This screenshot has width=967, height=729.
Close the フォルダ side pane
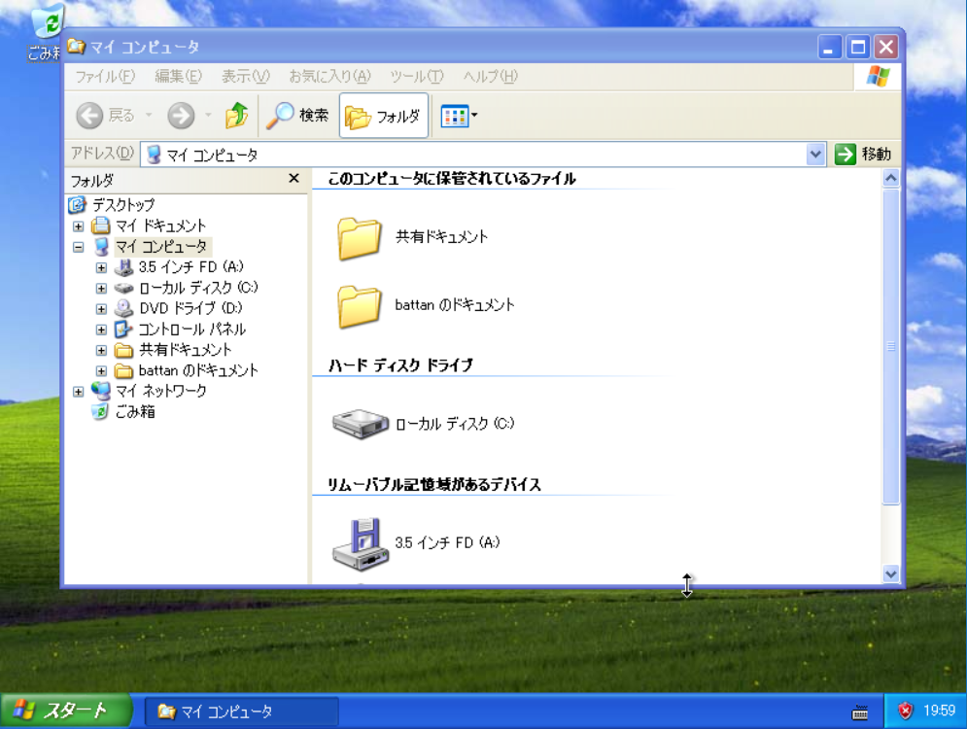click(294, 178)
